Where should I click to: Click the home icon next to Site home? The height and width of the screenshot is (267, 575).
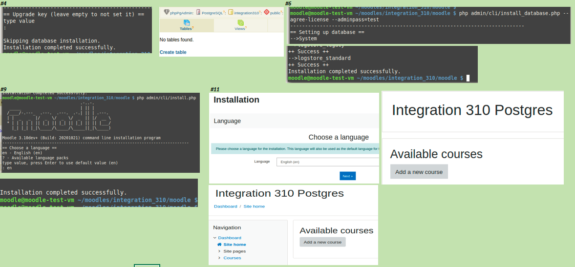click(219, 244)
